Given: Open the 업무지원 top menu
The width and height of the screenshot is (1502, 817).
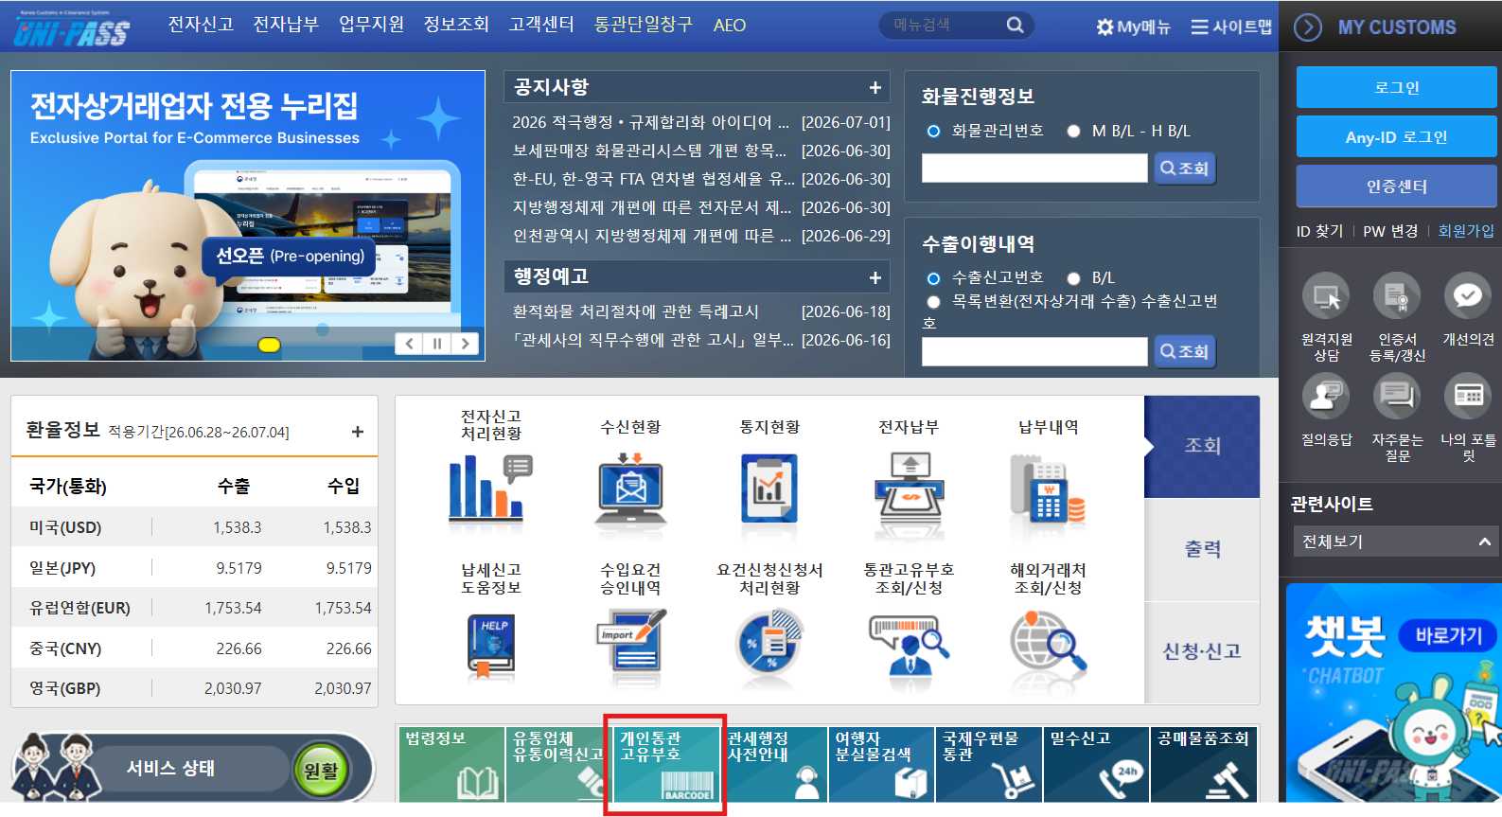Looking at the screenshot, I should pyautogui.click(x=371, y=25).
